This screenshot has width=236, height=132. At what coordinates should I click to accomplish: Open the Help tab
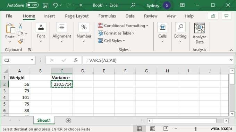tap(189, 16)
